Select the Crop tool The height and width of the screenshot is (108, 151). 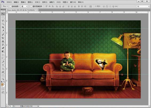click(3, 27)
